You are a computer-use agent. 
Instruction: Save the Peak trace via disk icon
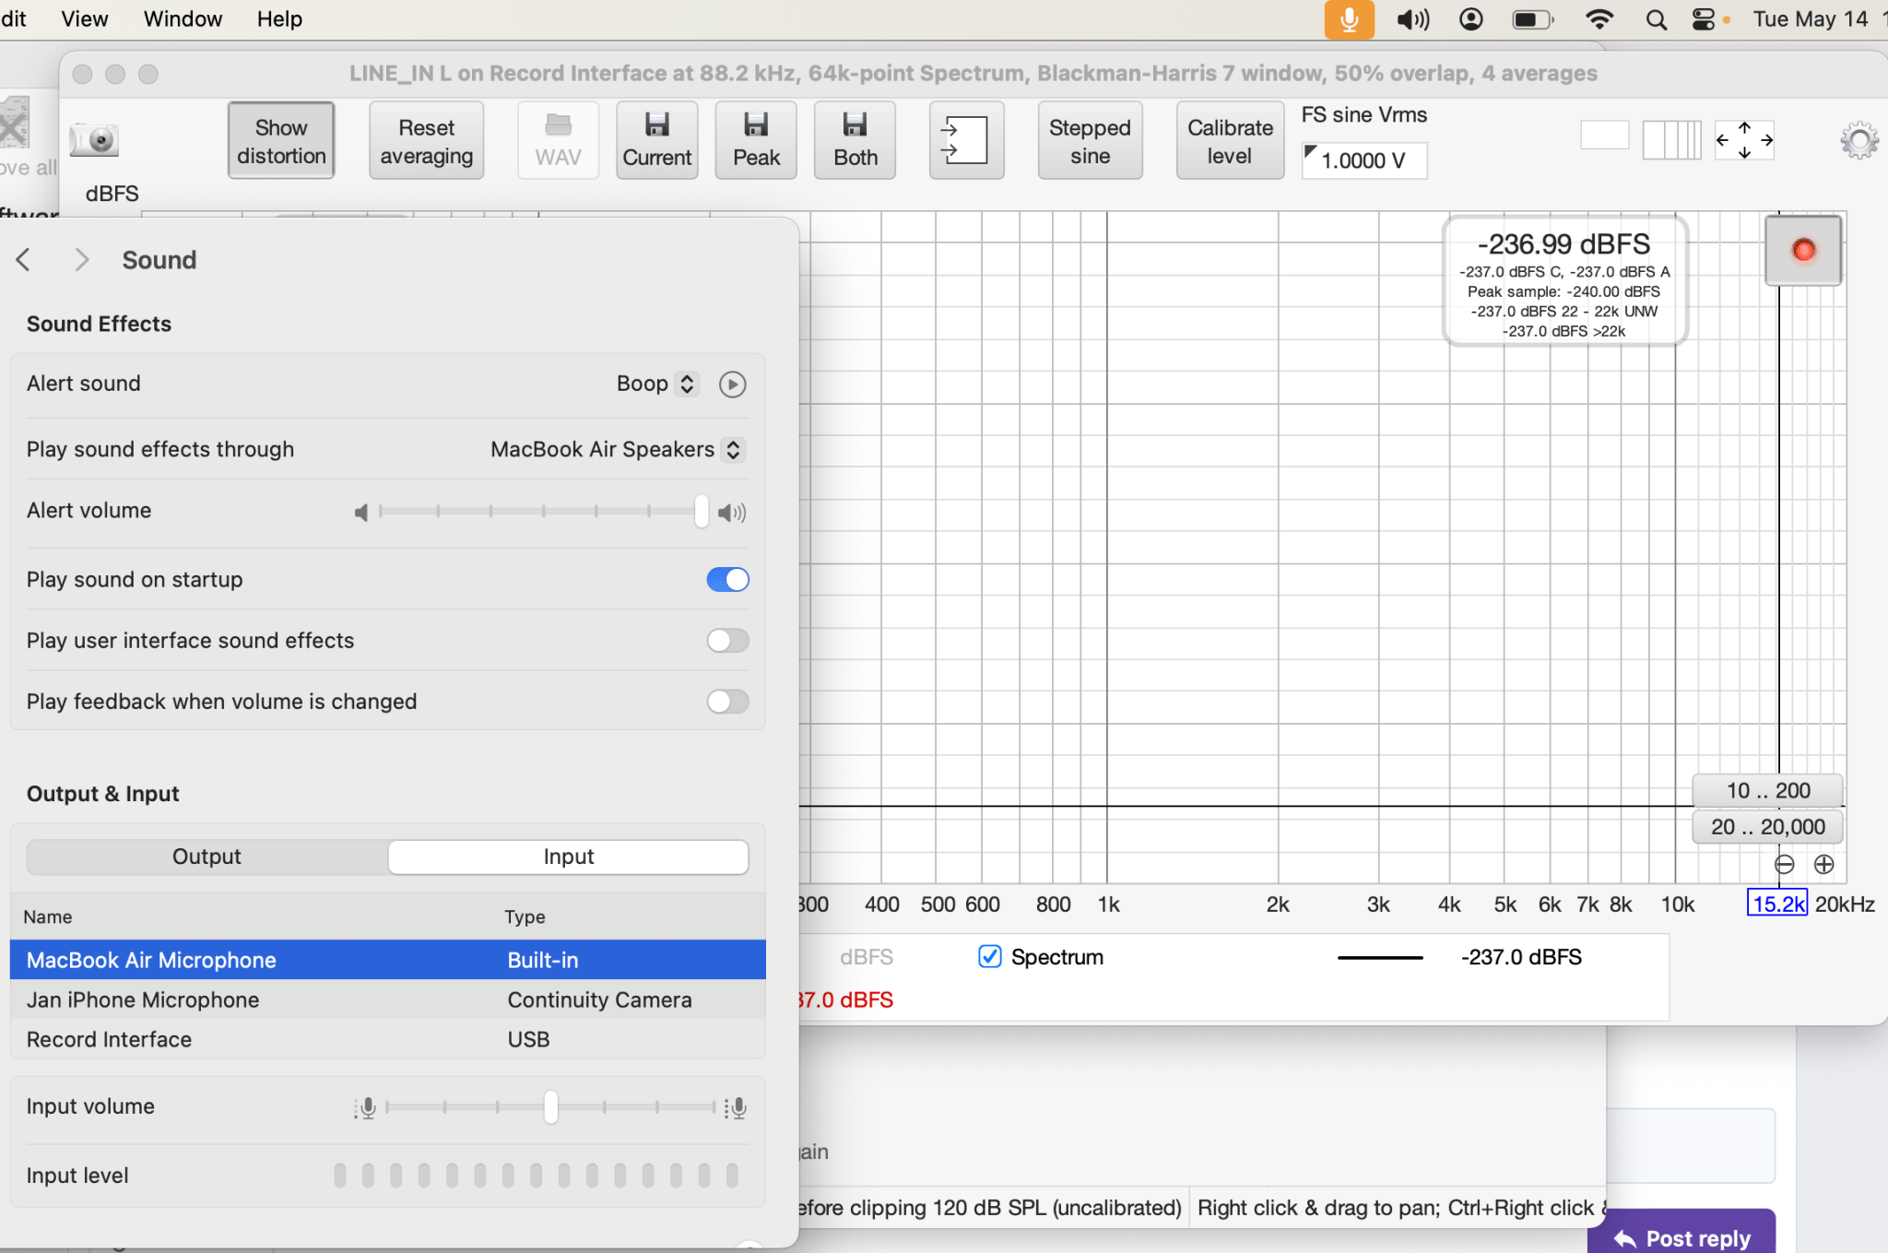click(x=756, y=140)
